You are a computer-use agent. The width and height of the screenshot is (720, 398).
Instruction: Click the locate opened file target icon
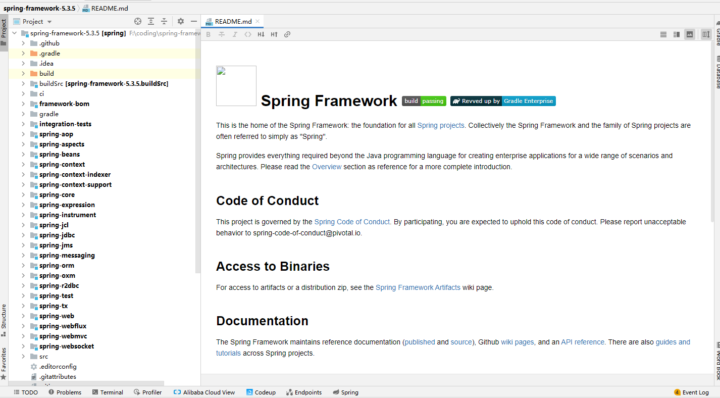(138, 21)
